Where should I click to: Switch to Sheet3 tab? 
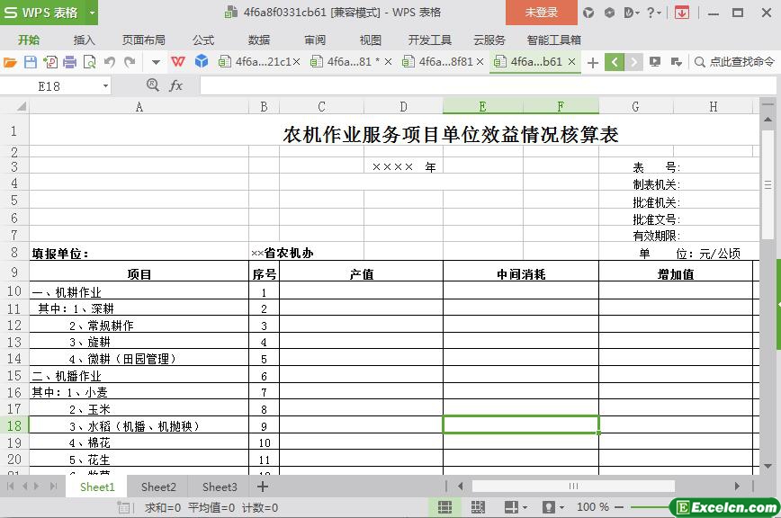coord(220,487)
